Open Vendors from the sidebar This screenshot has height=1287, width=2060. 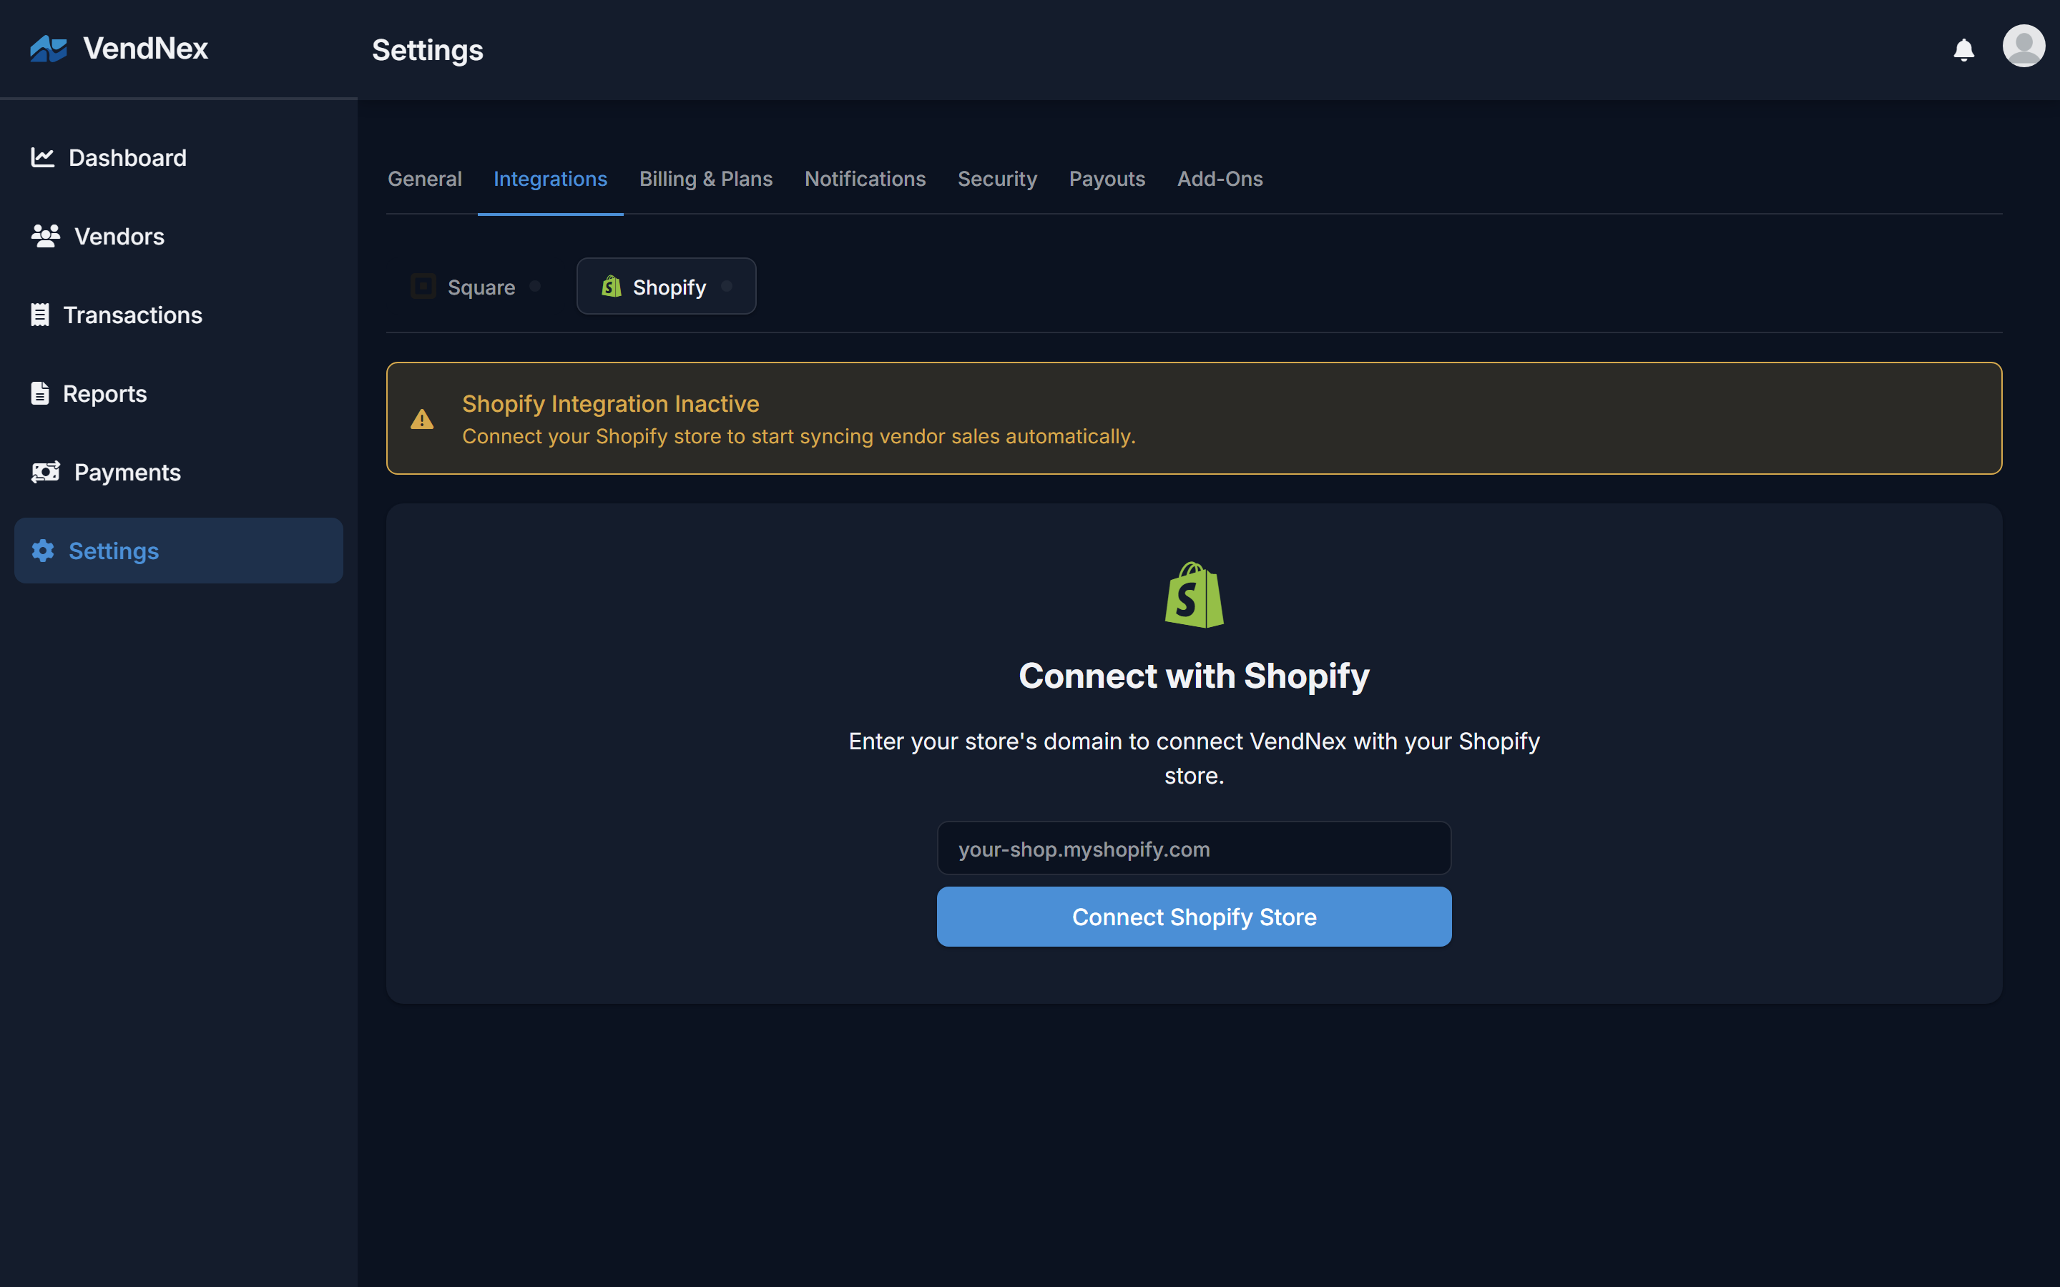[179, 236]
